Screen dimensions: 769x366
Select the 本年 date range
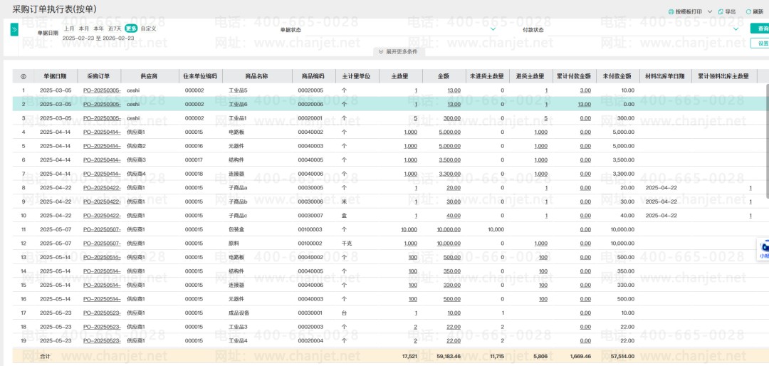click(98, 28)
